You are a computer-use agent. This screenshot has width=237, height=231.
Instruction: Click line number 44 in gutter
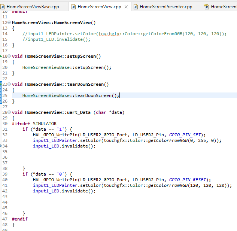click(x=5, y=202)
